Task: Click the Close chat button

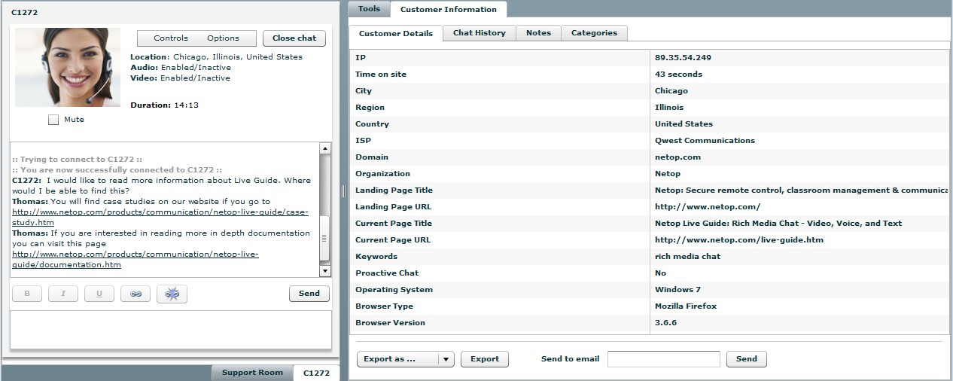Action: [294, 38]
